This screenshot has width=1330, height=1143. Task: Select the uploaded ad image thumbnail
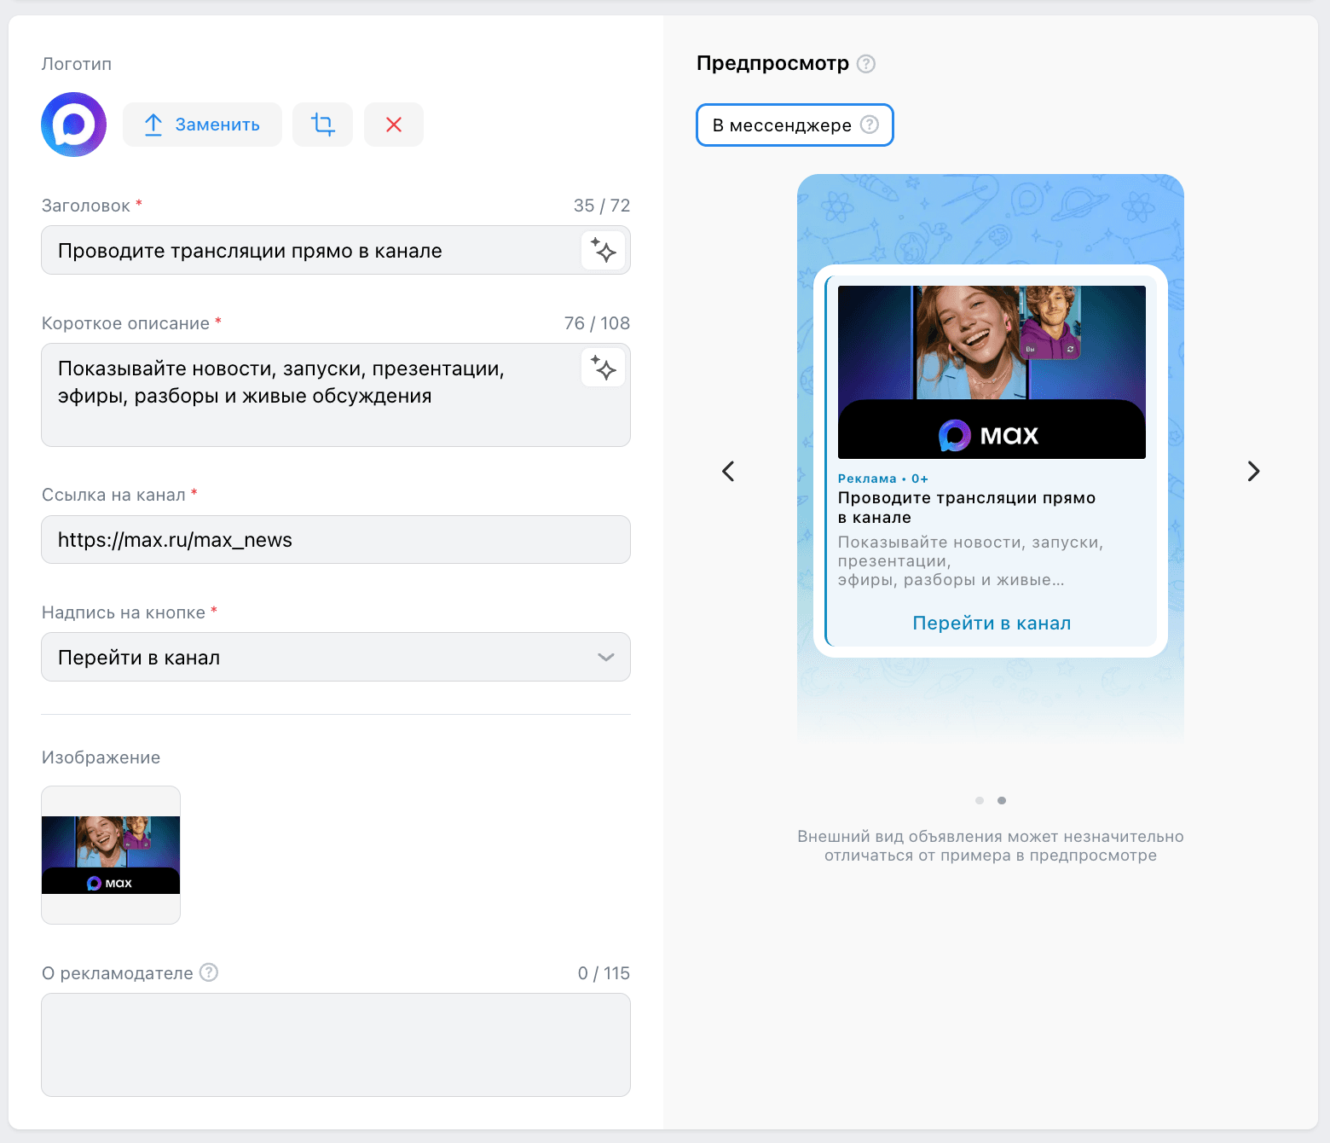point(111,855)
